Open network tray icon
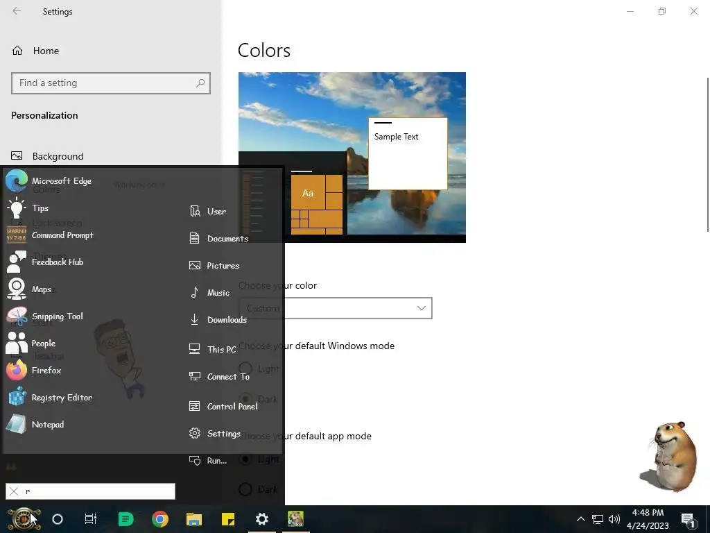 tap(598, 519)
